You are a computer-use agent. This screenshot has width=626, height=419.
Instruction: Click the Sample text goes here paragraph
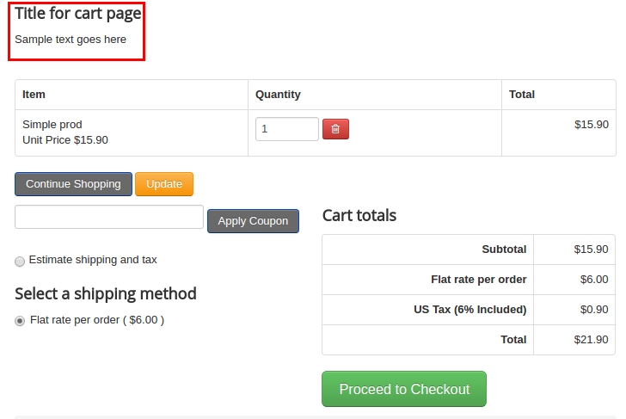tap(71, 40)
